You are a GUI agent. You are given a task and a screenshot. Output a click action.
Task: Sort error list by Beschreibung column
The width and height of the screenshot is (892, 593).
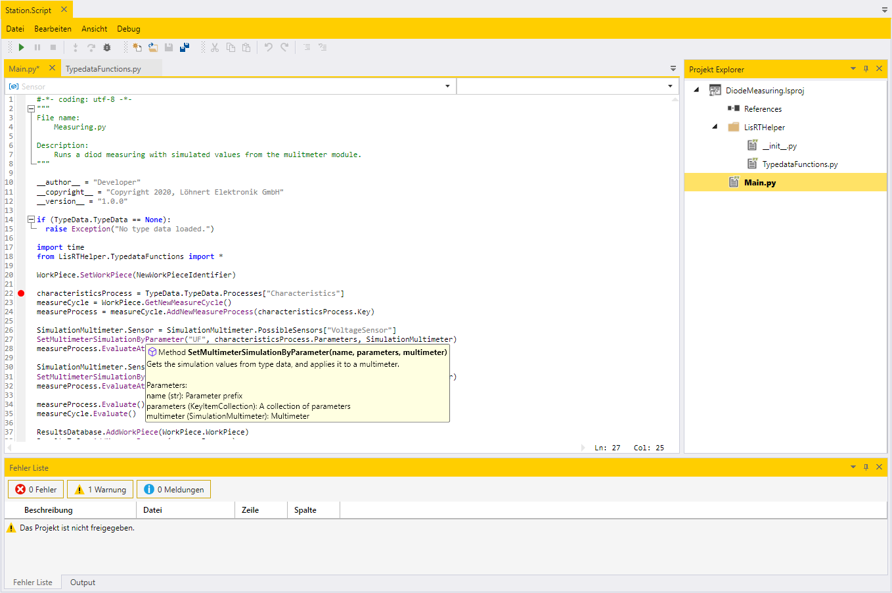click(49, 510)
